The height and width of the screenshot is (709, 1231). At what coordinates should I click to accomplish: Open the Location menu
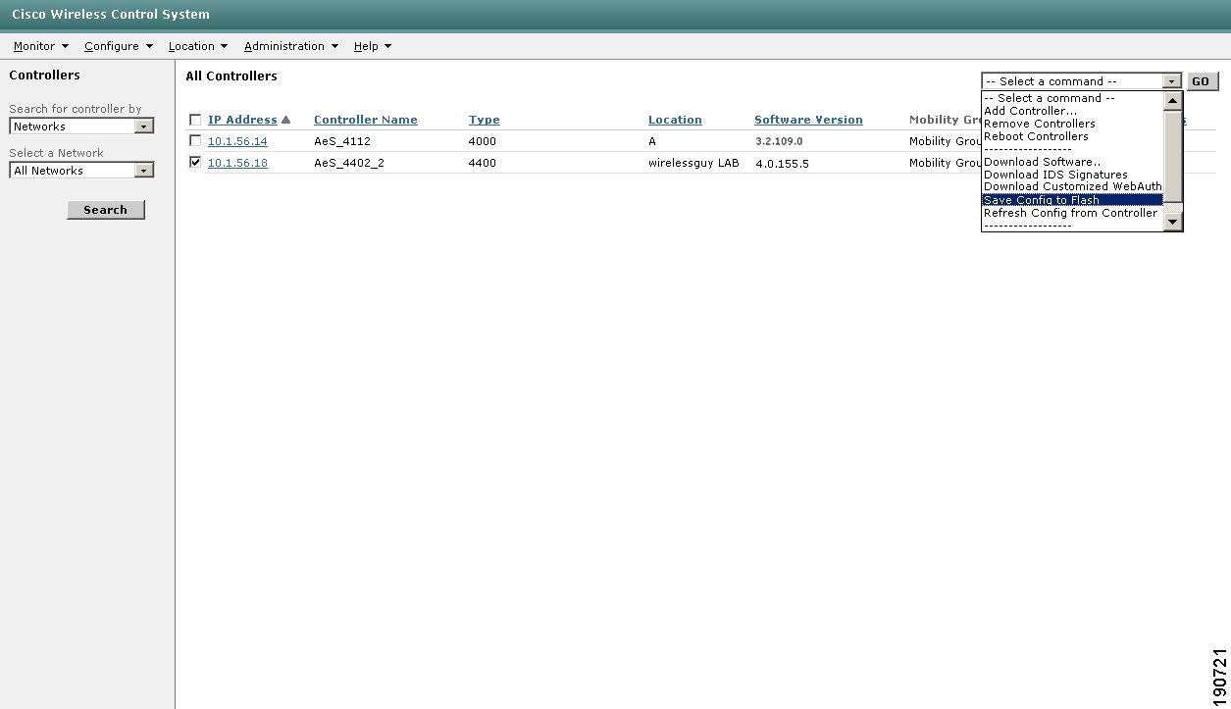point(197,46)
